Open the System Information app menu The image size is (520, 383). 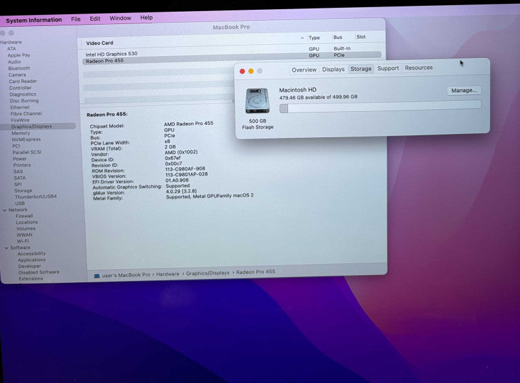[34, 20]
